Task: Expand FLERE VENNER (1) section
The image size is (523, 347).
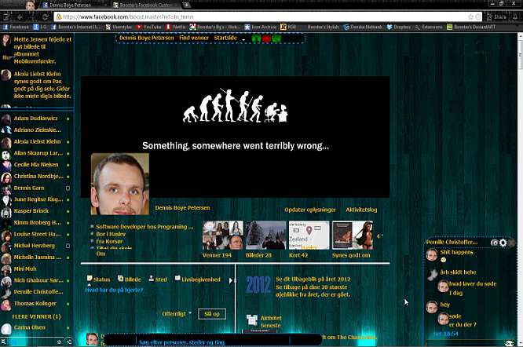Action: pos(36,316)
